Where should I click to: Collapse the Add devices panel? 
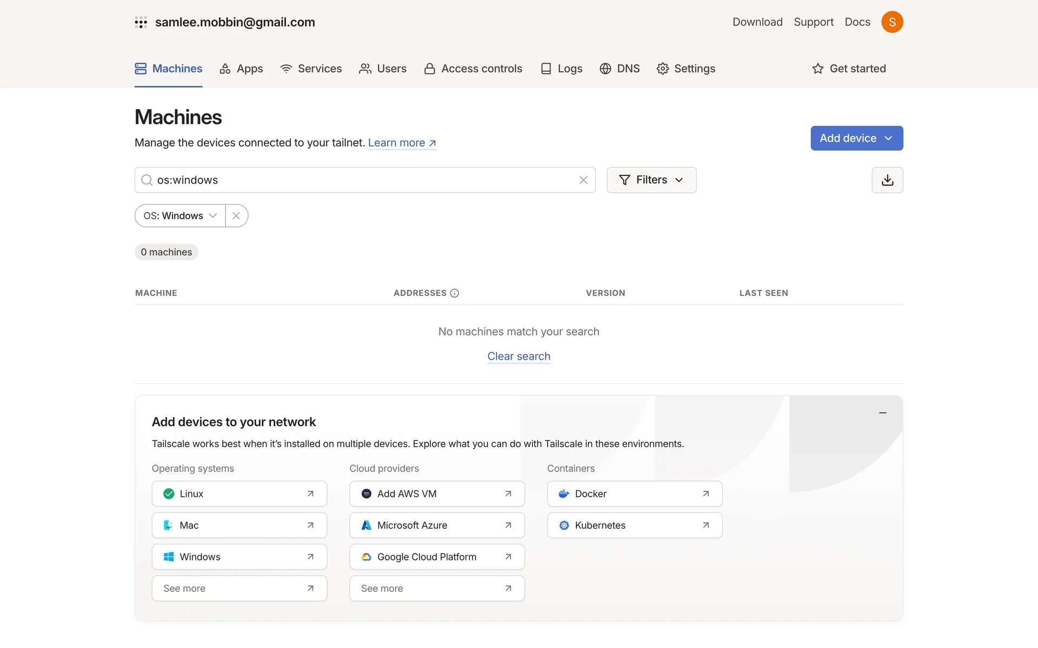883,413
